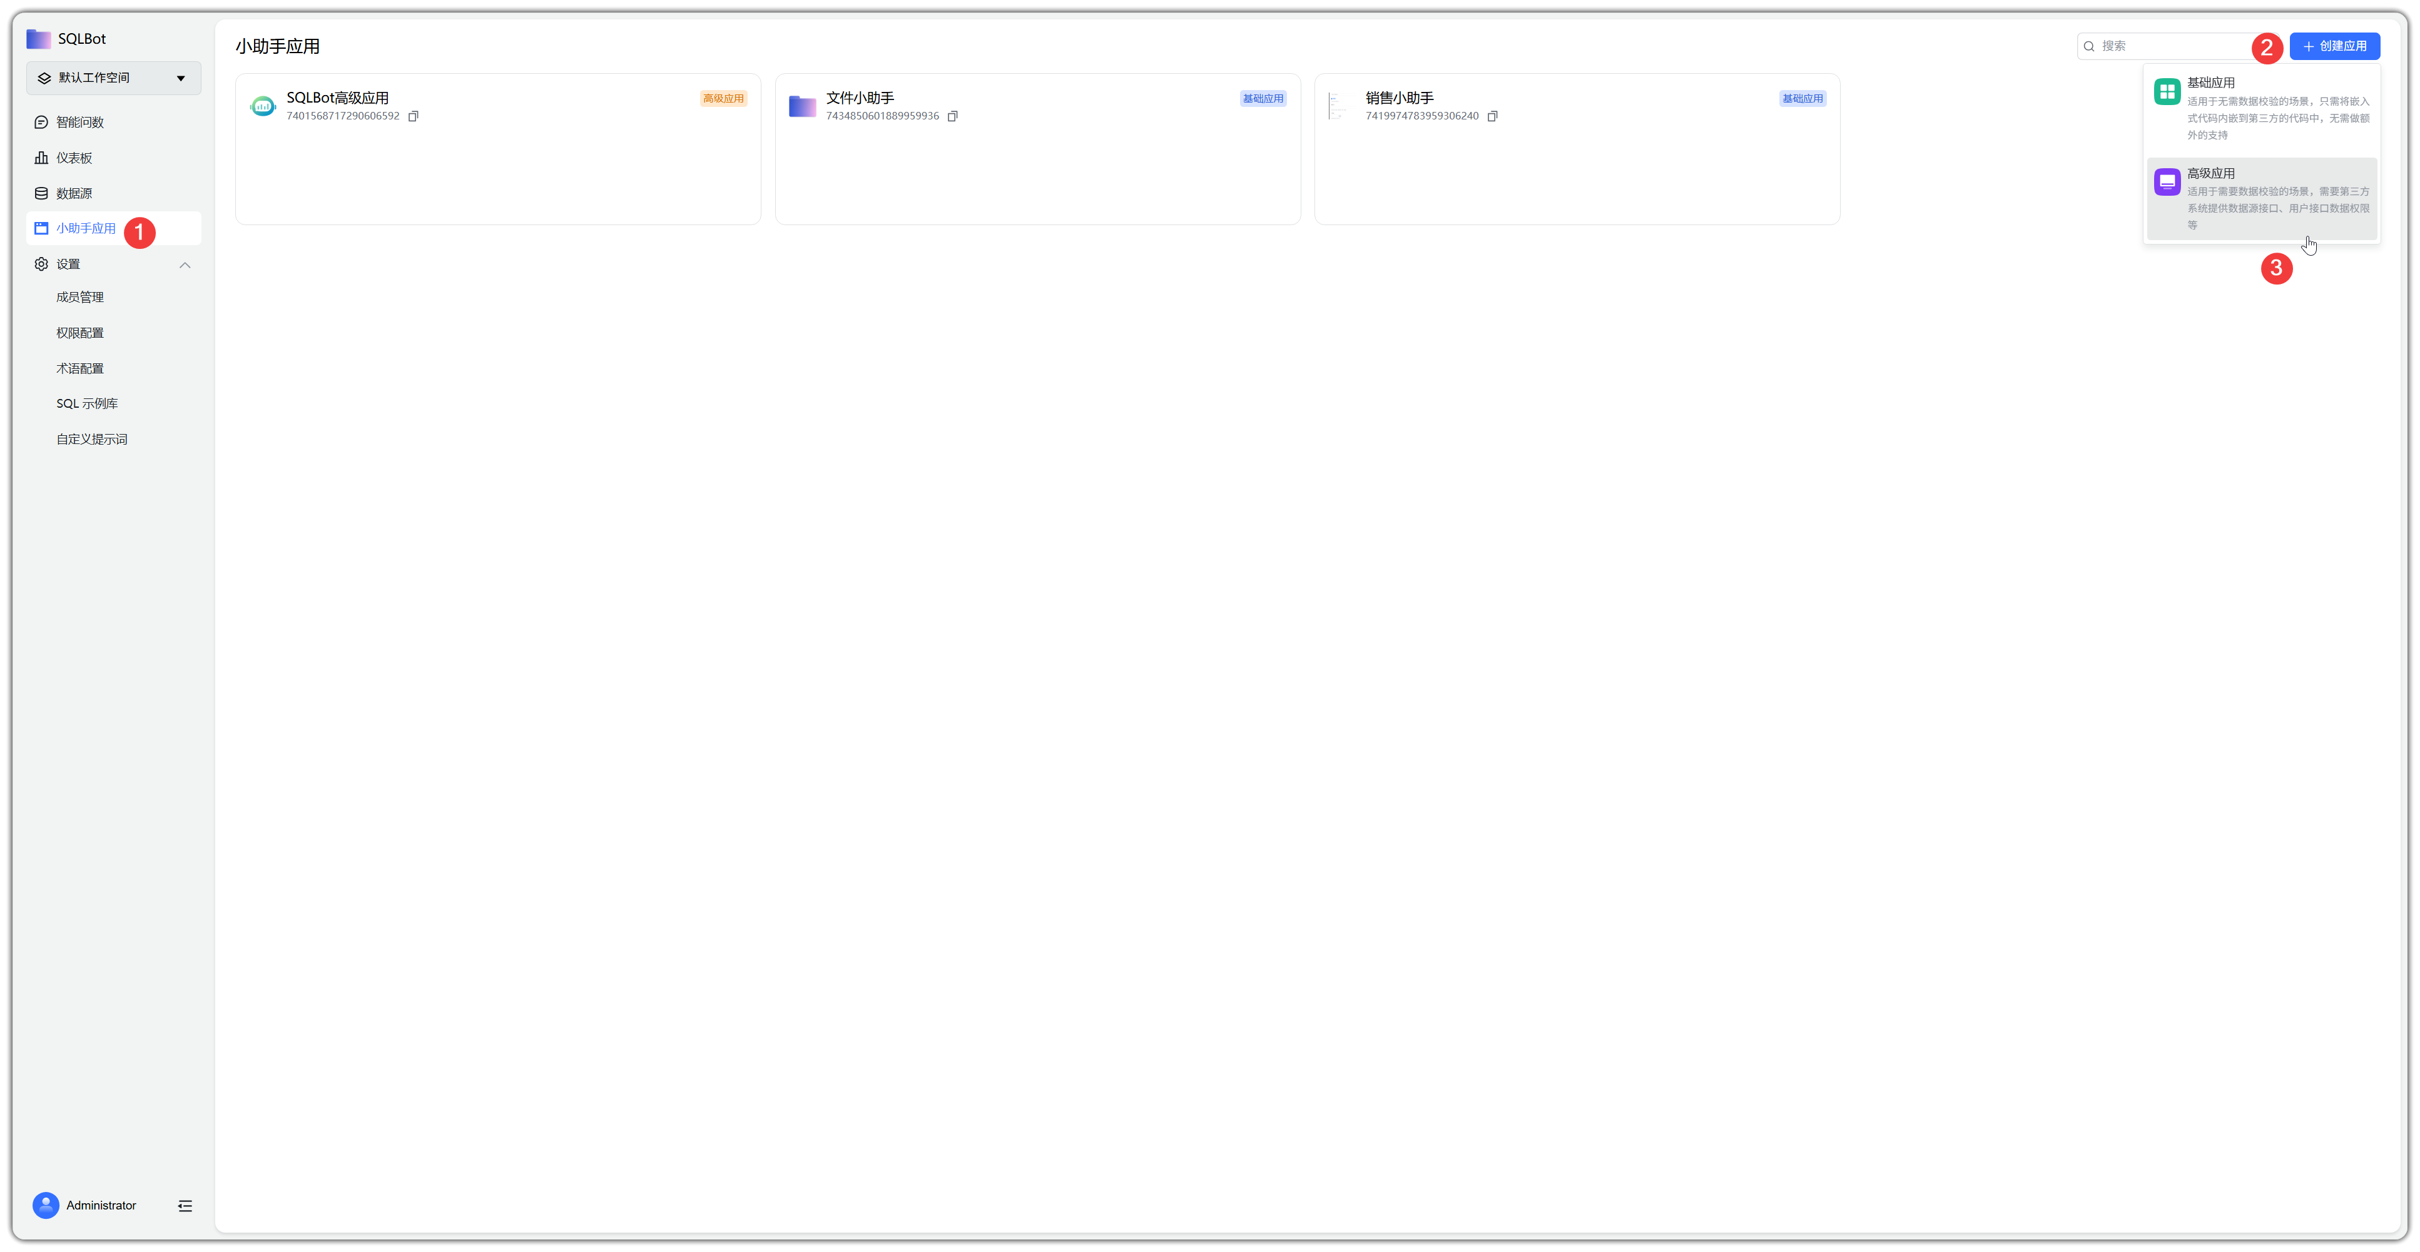Copy the 销售小助手 ID number
2420x1252 pixels.
pos(1492,116)
